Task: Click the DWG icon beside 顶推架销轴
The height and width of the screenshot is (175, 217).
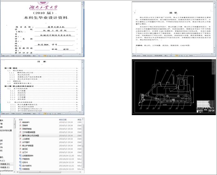Action: pos(20,129)
